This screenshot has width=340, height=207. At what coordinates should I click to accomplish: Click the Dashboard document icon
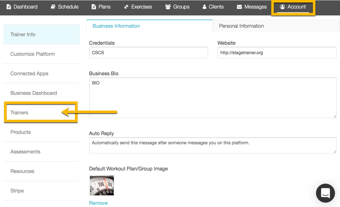[9, 7]
